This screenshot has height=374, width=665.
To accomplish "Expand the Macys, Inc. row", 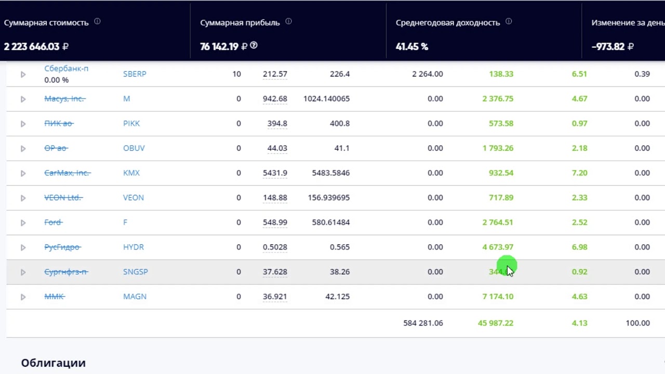I will 23,99.
